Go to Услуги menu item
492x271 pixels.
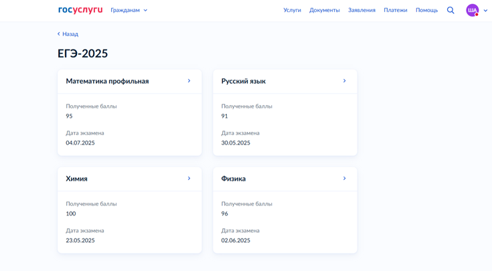pyautogui.click(x=292, y=10)
